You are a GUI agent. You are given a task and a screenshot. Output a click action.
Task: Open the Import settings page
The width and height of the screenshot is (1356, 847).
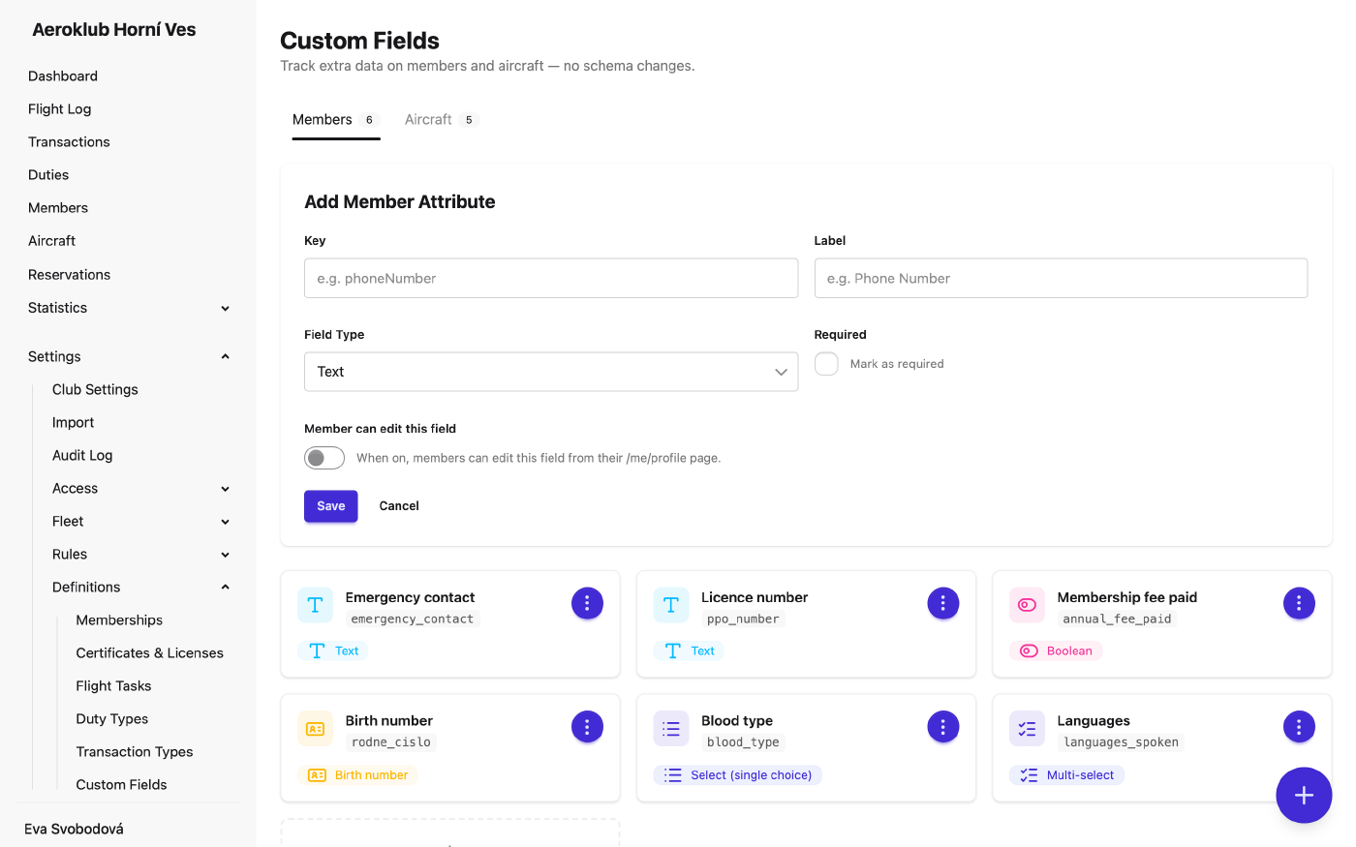point(74,423)
